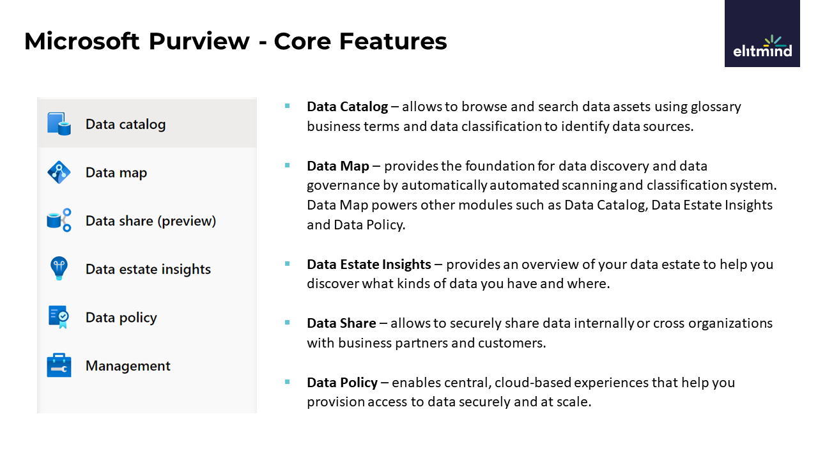
Task: Click the bold Data Share heading
Action: 341,323
